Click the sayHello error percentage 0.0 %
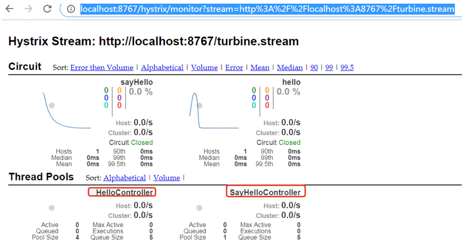 tap(141, 92)
